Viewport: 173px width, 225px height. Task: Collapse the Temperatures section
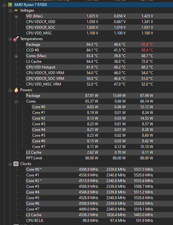(x=10, y=39)
